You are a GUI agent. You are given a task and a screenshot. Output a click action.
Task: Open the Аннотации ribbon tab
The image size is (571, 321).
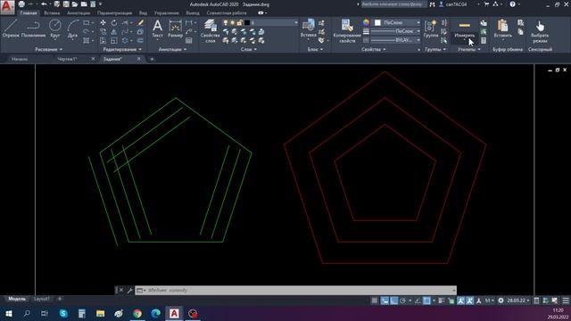click(x=79, y=12)
